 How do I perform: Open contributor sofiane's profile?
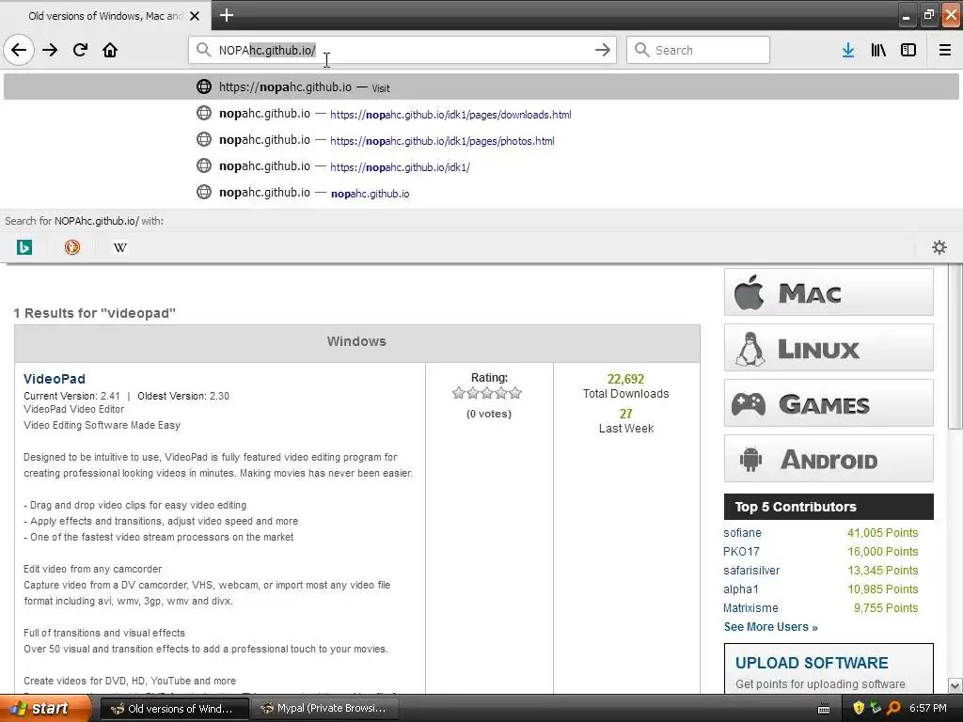743,533
